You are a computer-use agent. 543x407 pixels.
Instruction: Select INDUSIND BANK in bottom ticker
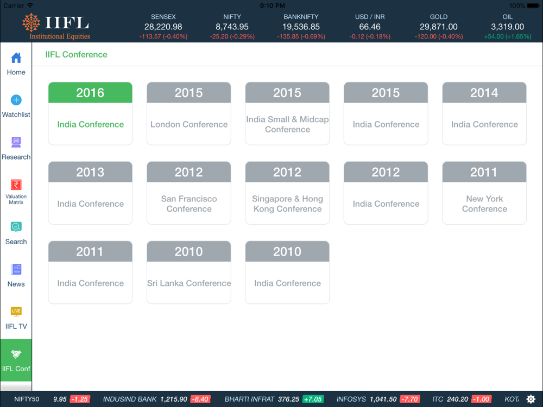(130, 399)
